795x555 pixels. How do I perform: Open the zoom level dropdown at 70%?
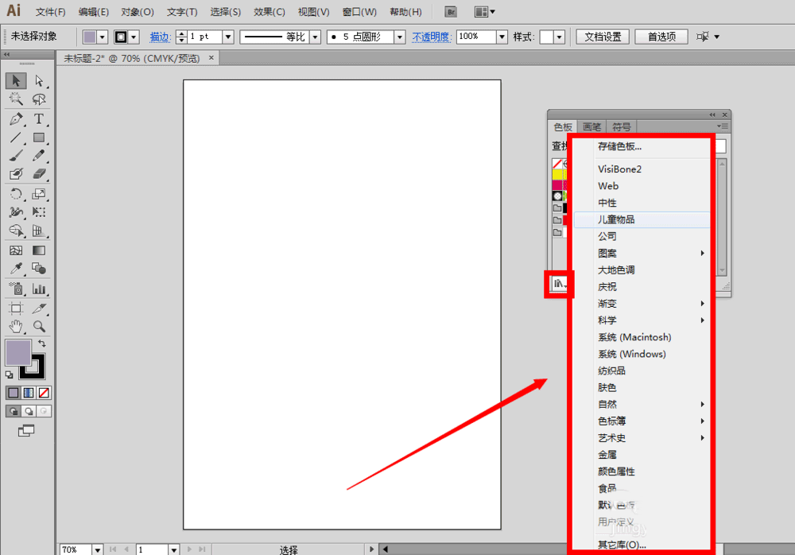(x=97, y=549)
